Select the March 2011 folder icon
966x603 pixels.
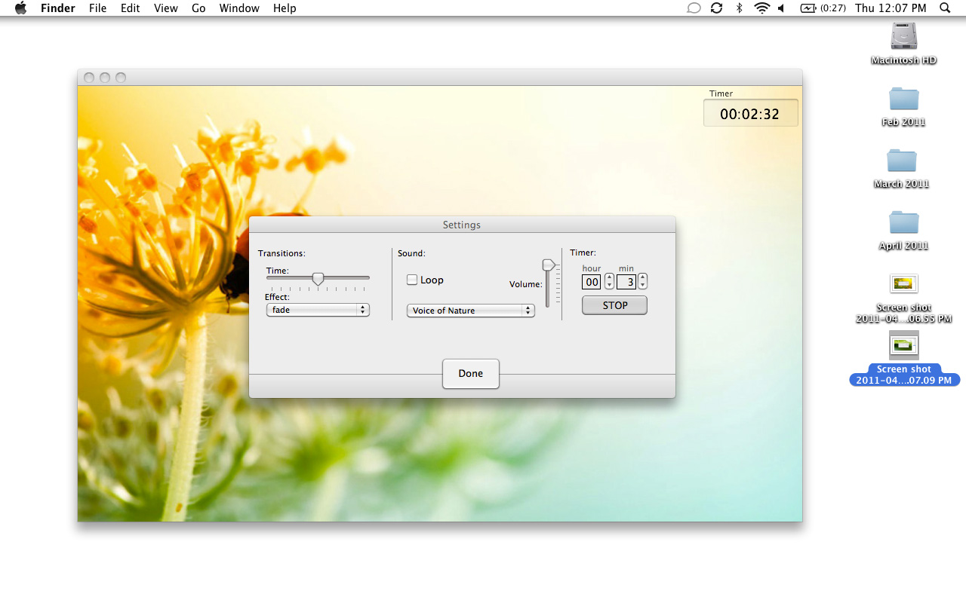901,161
